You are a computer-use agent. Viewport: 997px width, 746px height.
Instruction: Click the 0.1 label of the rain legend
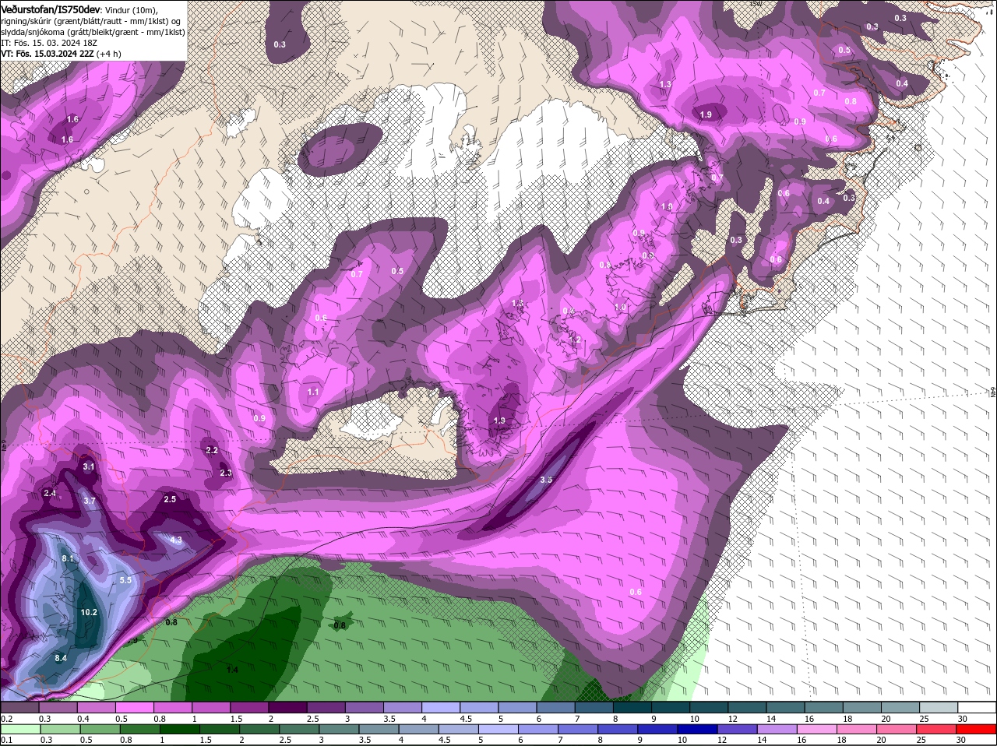7,740
